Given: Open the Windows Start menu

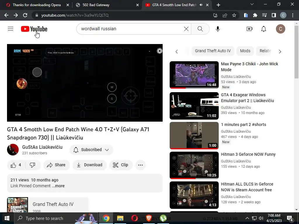Looking at the screenshot, I should click(x=7, y=218).
